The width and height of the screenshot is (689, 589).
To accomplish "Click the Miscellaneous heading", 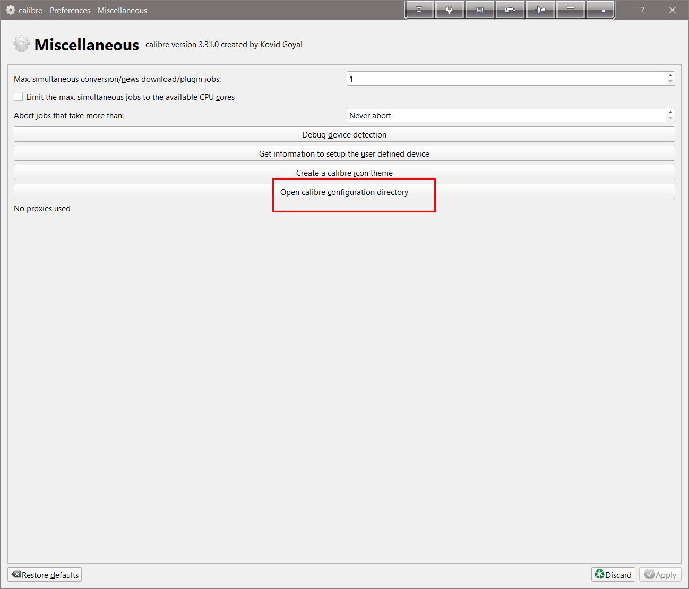I will pos(87,45).
